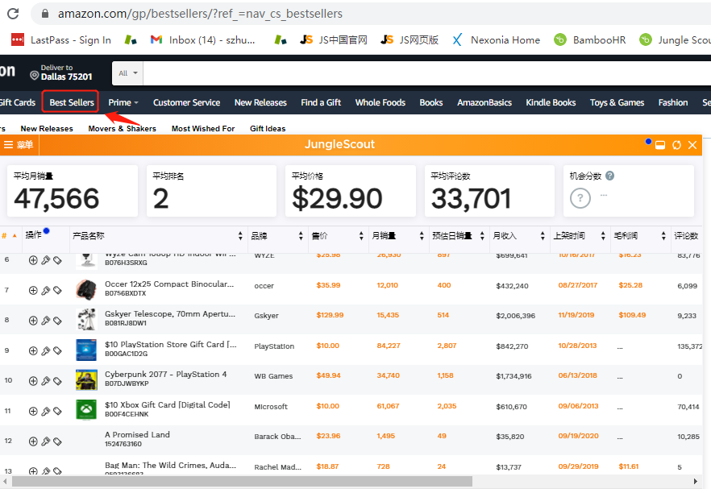711x489 pixels.
Task: Click the Amazon delivery location pin for Dallas
Action: point(35,75)
